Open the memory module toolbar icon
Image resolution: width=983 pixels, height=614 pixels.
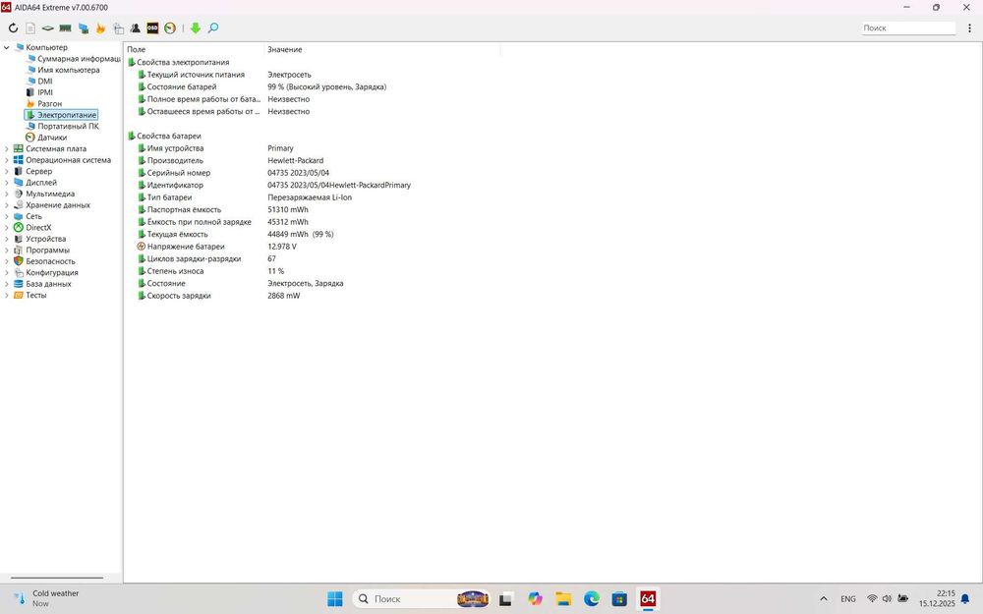[65, 28]
